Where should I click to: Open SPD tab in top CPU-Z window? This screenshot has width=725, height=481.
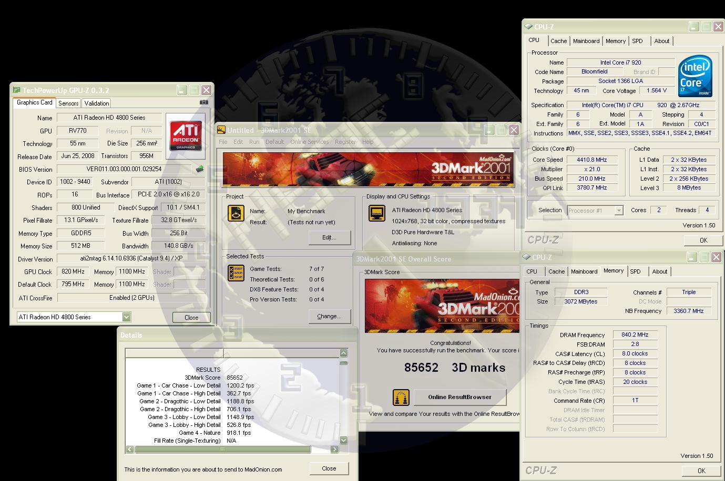[637, 41]
